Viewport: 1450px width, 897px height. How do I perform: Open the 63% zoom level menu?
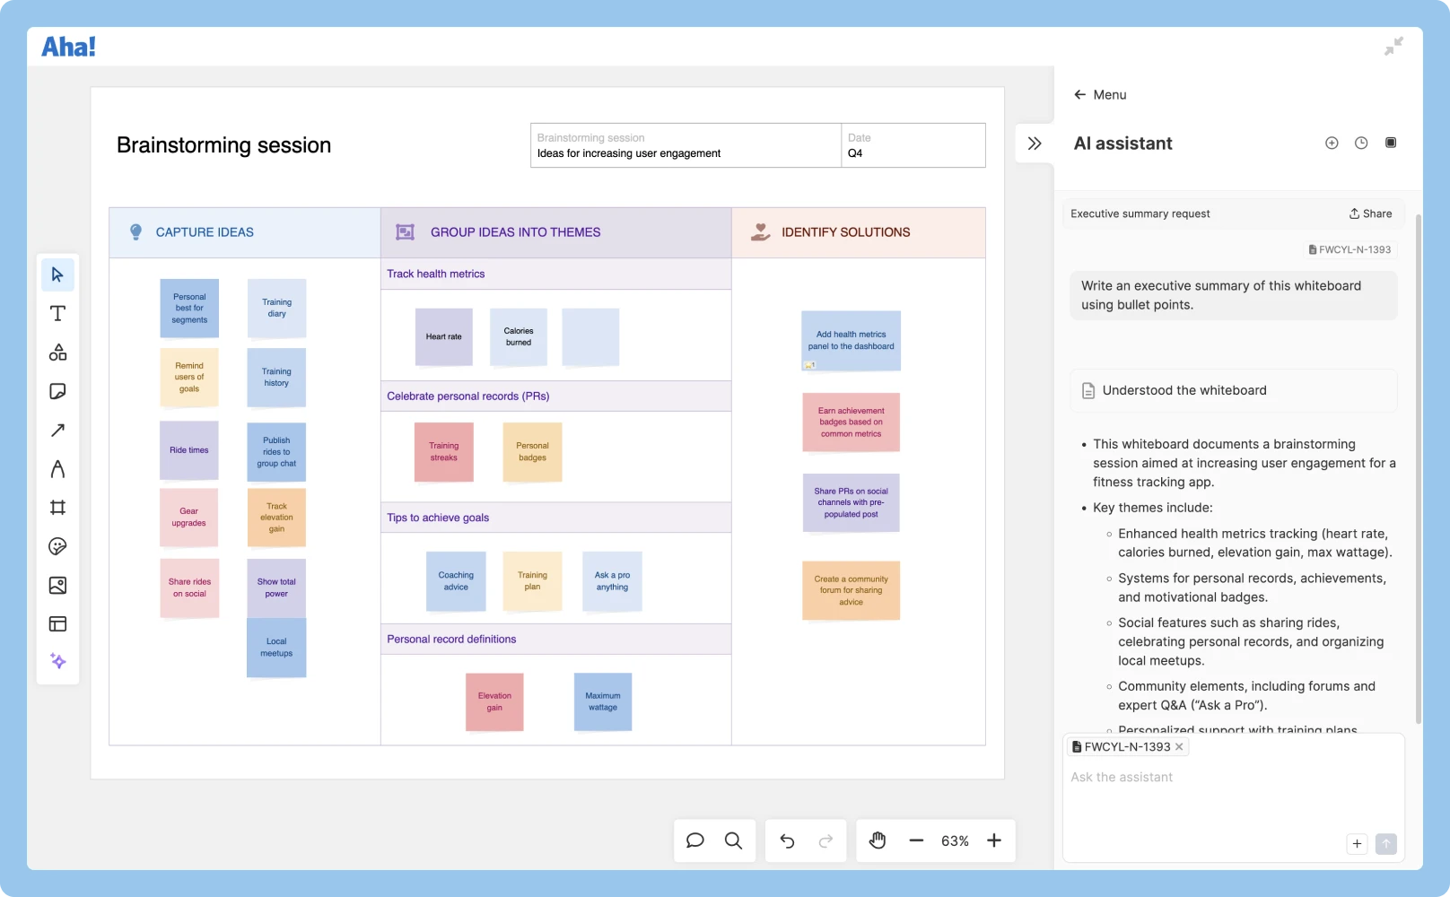955,840
